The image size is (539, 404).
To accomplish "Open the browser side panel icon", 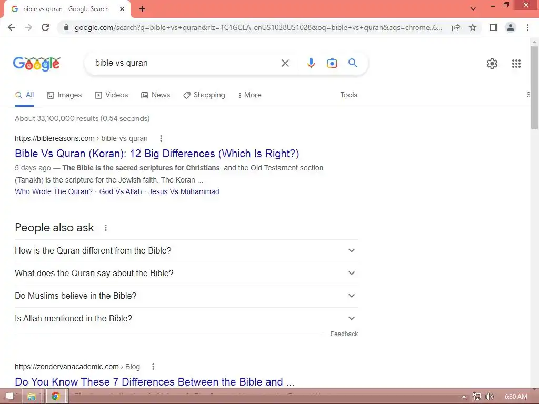I will tap(494, 27).
